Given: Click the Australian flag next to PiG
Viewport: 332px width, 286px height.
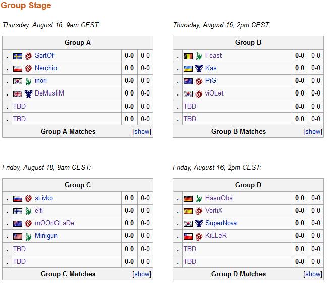Looking at the screenshot, I should coord(188,81).
